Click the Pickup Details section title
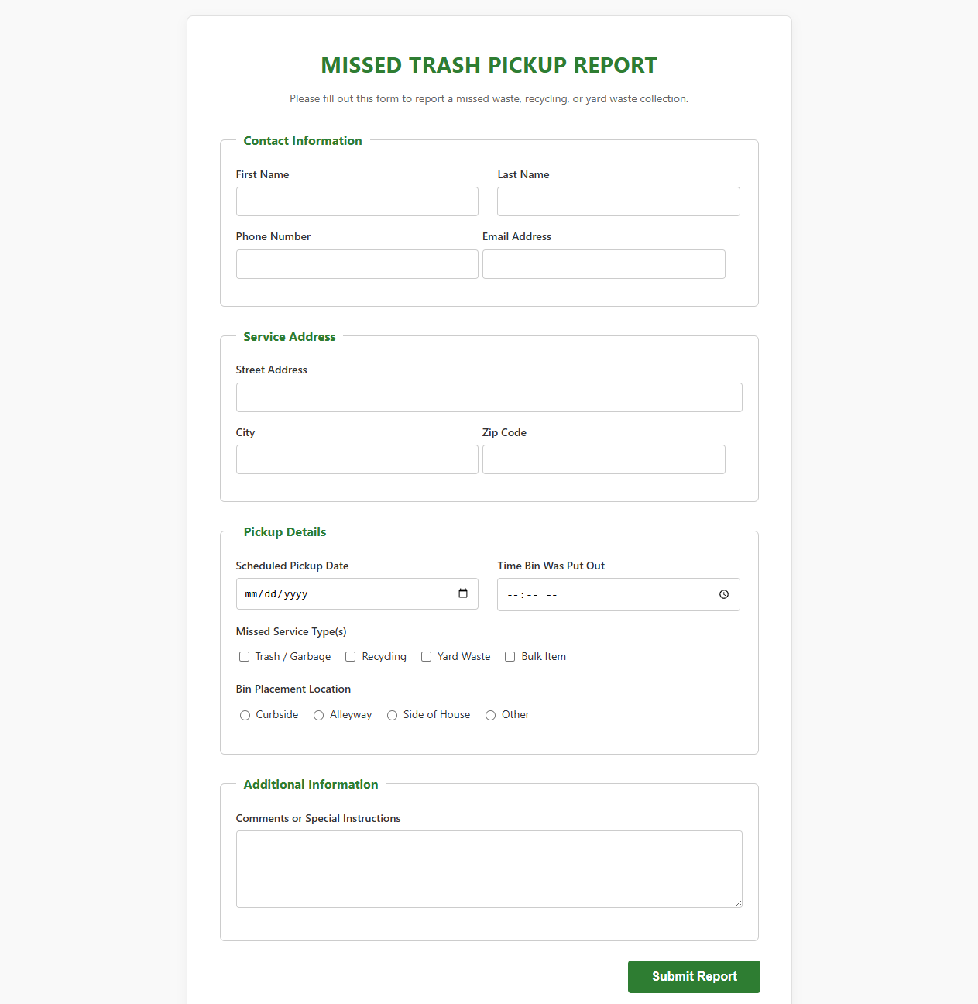978x1004 pixels. tap(285, 531)
